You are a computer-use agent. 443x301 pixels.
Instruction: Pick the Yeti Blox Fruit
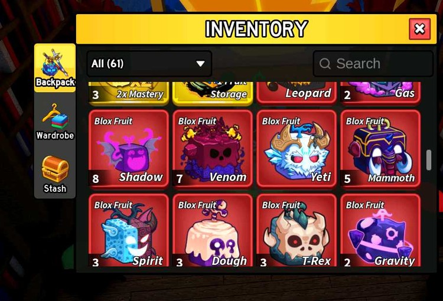(x=297, y=149)
